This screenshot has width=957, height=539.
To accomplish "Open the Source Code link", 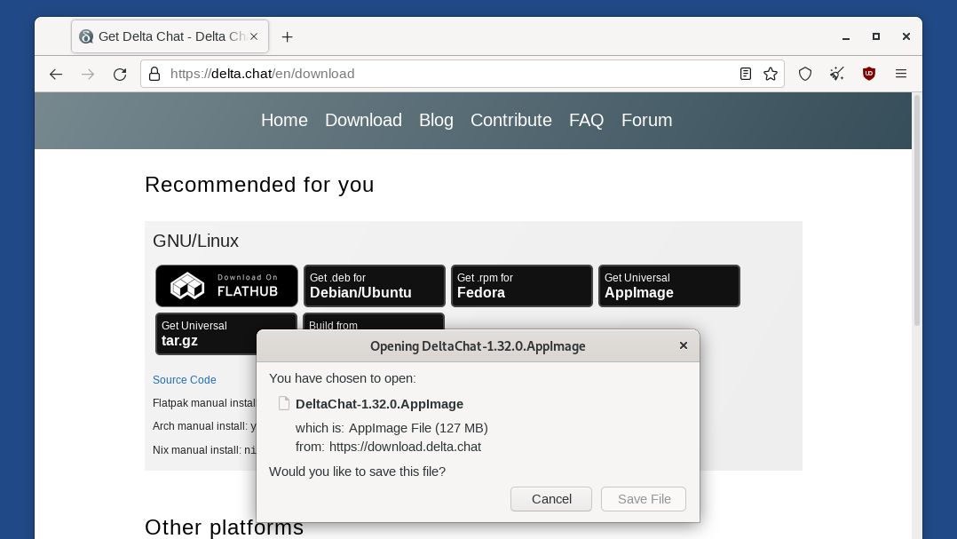I will pos(185,380).
